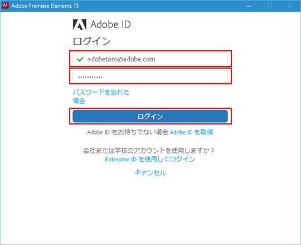Close the Adobe Premiere Elements 15 window
Image resolution: width=301 pixels, height=245 pixels.
(290, 6)
